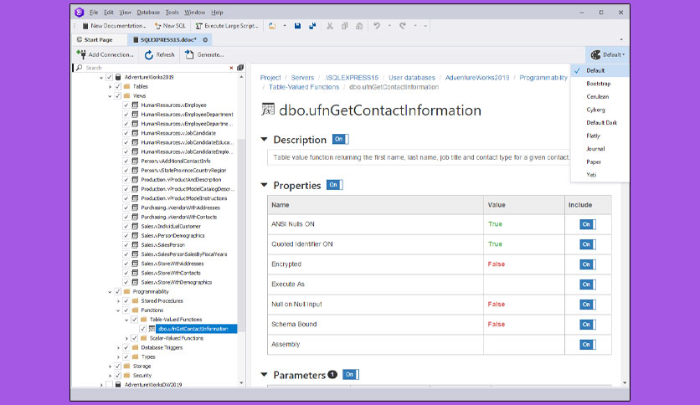Click the Add Connection plug icon
Image resolution: width=700 pixels, height=405 pixels.
click(x=81, y=54)
